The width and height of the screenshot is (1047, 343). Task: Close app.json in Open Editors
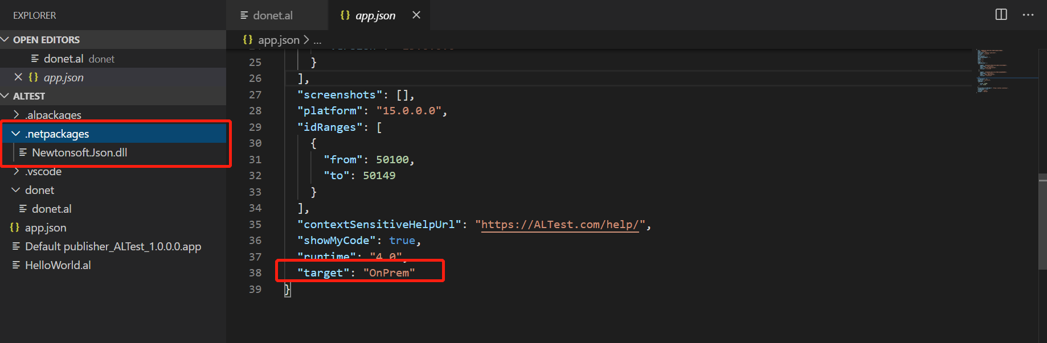coord(18,77)
